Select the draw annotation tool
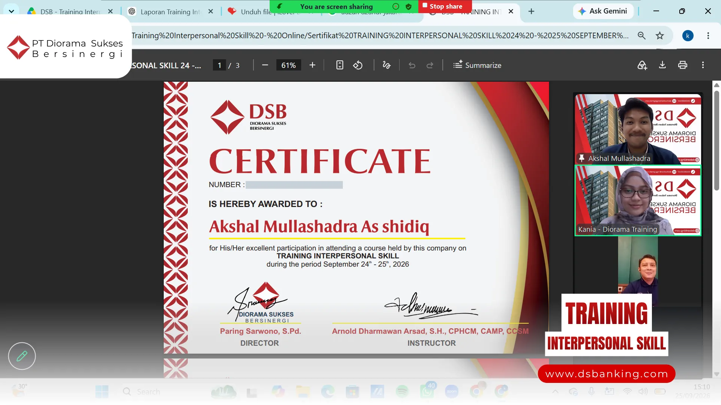721x405 pixels. click(386, 65)
